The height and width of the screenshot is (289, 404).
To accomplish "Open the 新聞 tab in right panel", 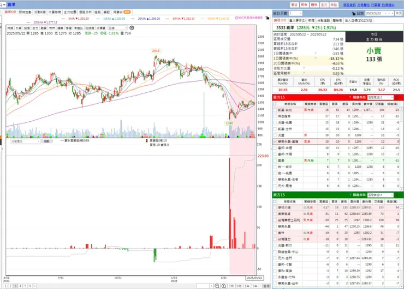I will coord(311,20).
